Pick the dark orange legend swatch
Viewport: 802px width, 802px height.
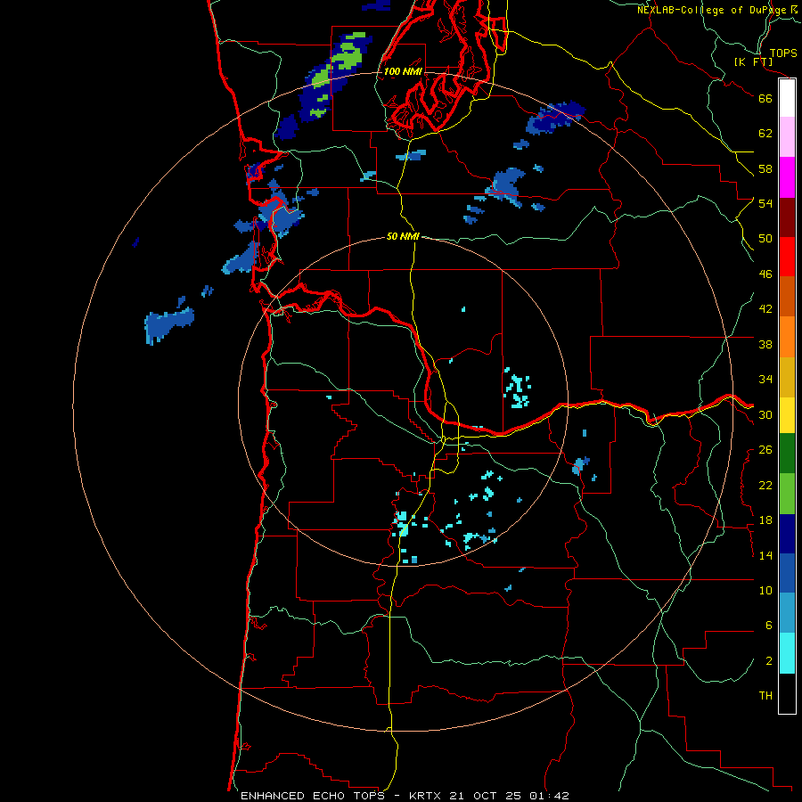coord(787,296)
